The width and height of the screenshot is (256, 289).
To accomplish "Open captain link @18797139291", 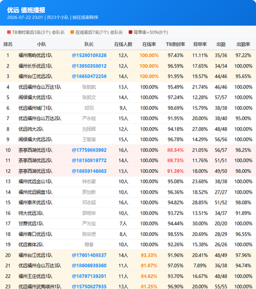I will [89, 276].
